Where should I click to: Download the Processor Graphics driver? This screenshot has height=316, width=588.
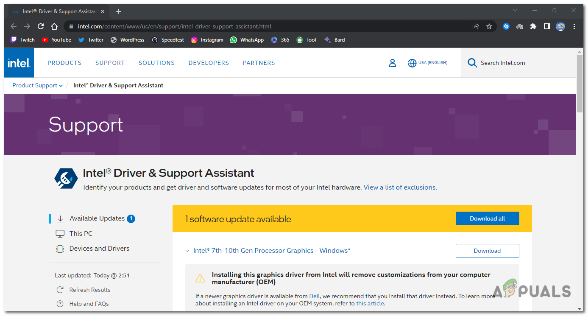[x=487, y=251]
